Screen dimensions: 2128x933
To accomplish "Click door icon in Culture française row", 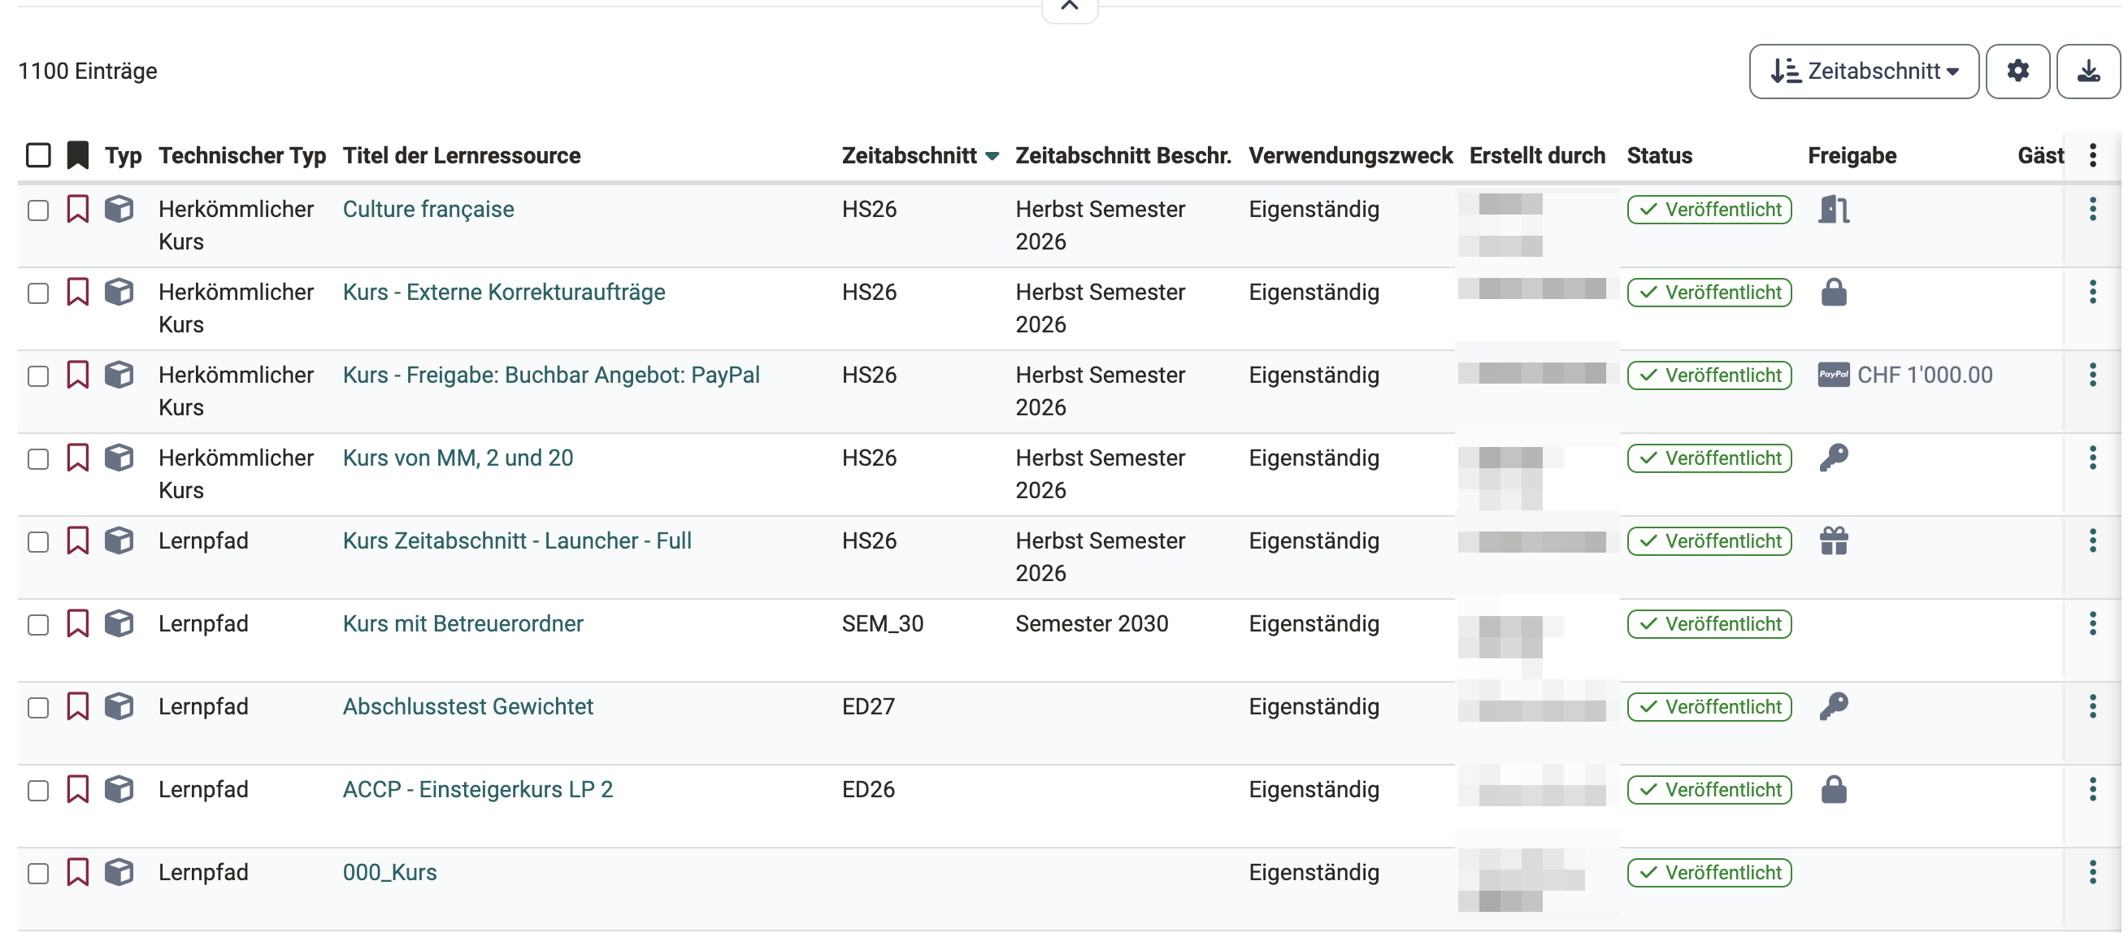I will [x=1833, y=209].
